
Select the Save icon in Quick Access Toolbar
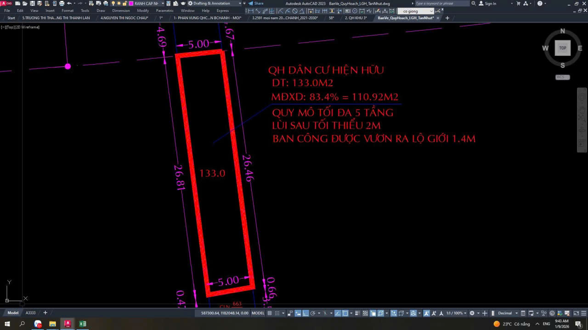click(x=33, y=3)
